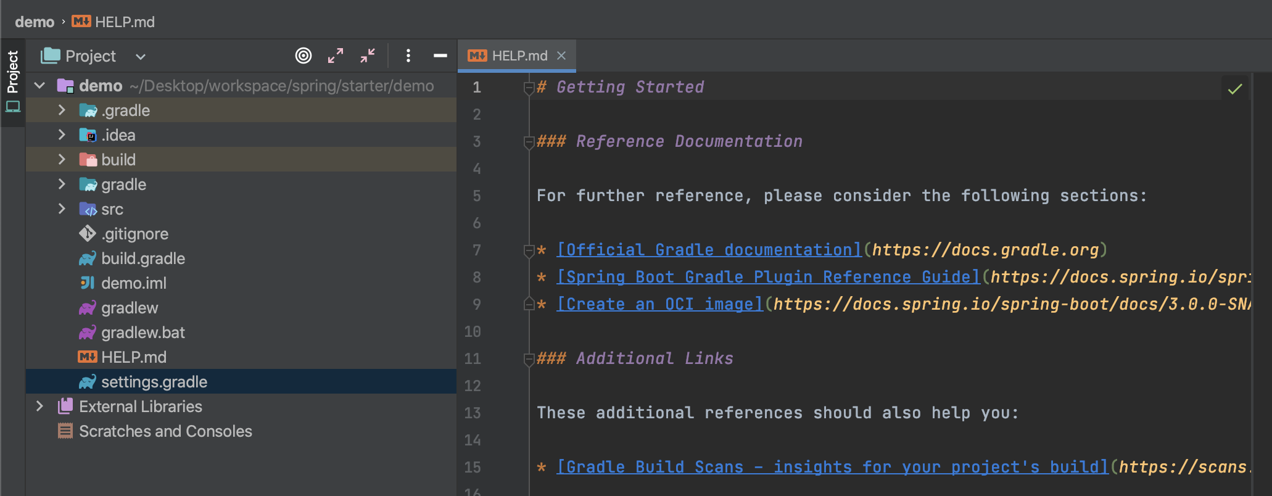Click line number 13 in the gutter
This screenshot has width=1272, height=496.
pyautogui.click(x=473, y=413)
